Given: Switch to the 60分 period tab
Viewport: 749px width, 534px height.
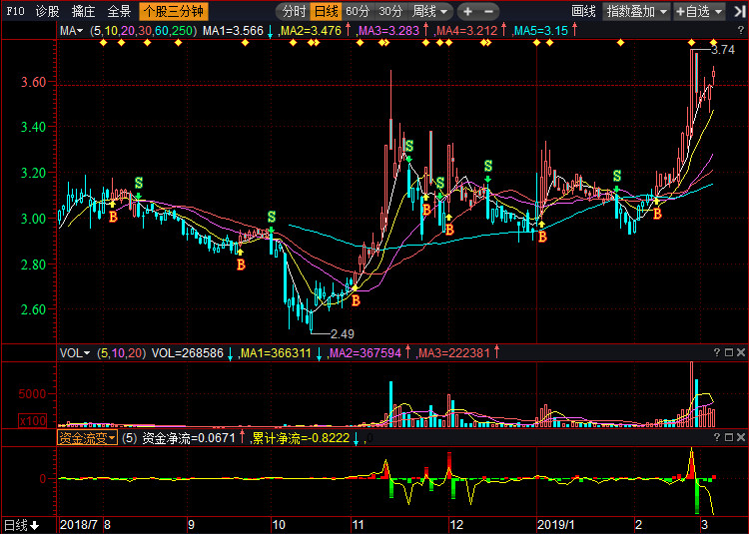Looking at the screenshot, I should (x=358, y=11).
